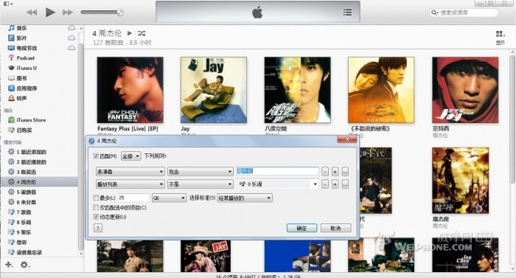Open the gear settings menu at sidebar bottom

[x=24, y=265]
